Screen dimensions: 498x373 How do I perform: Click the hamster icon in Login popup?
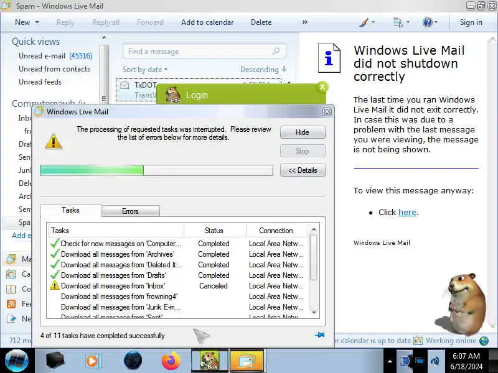pos(172,95)
